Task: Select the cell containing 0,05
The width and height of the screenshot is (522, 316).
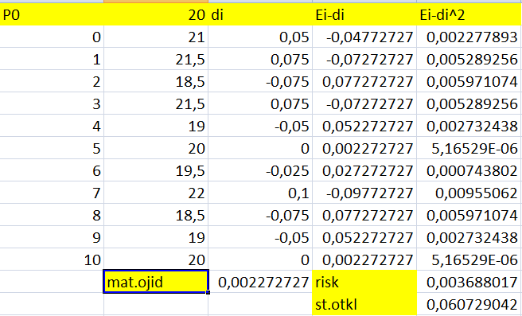Action: pos(260,37)
